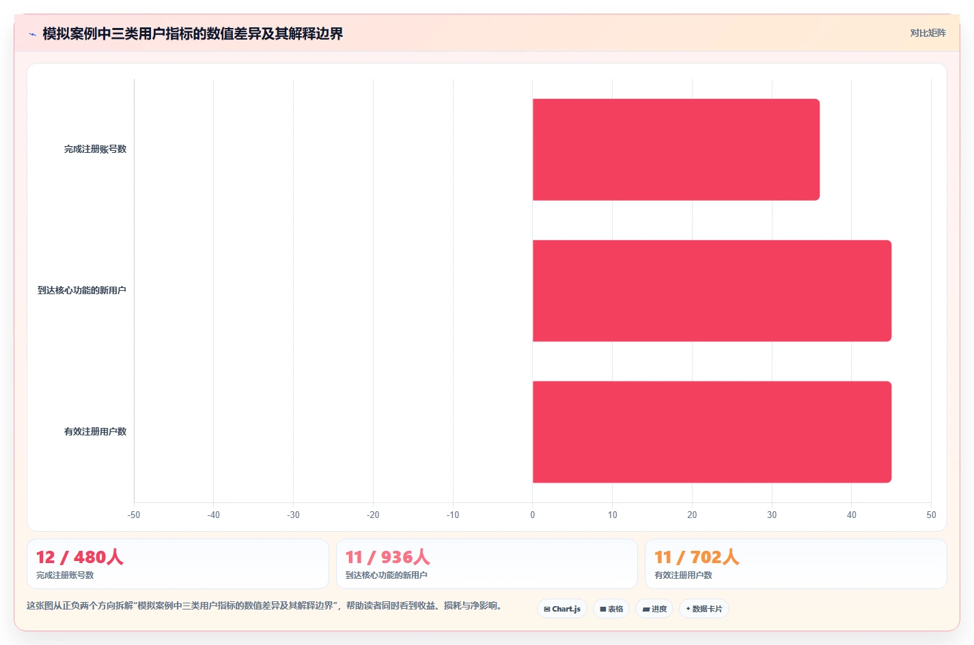Click the 进度 tag chip
Viewport: 974px width, 645px height.
pos(654,609)
